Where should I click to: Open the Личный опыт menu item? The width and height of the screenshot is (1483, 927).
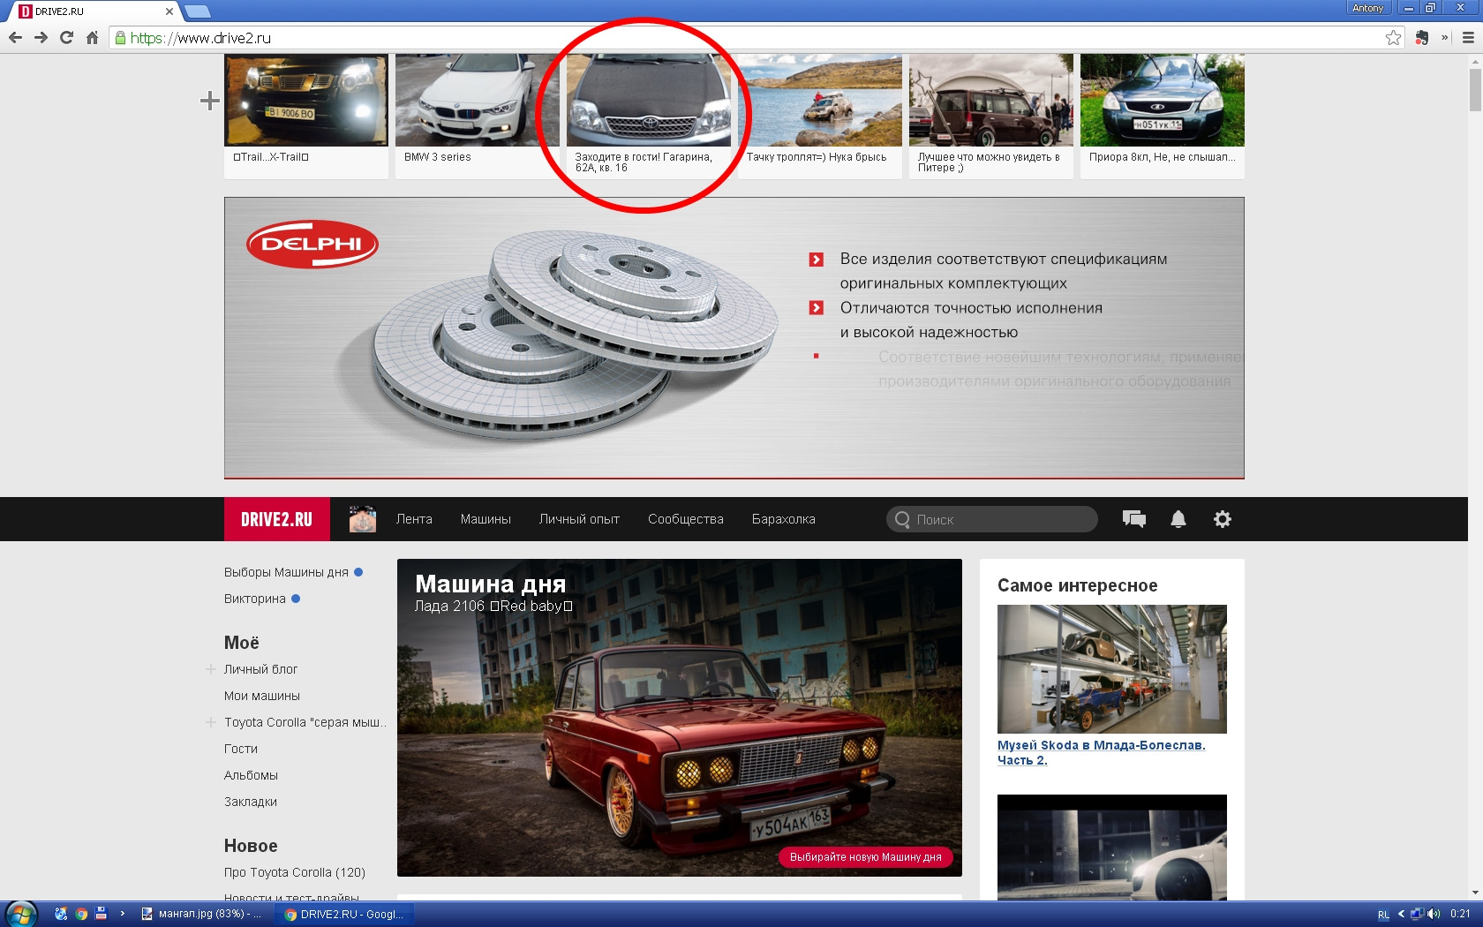pyautogui.click(x=579, y=519)
